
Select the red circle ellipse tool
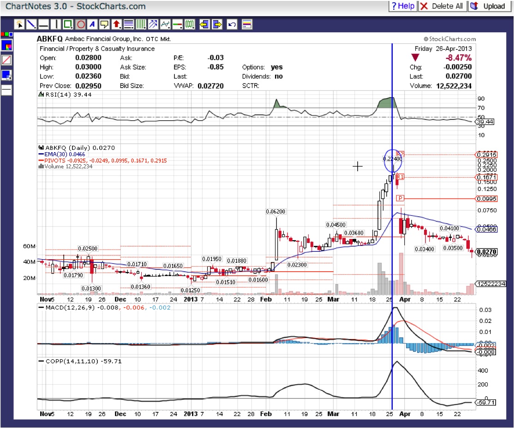point(81,24)
